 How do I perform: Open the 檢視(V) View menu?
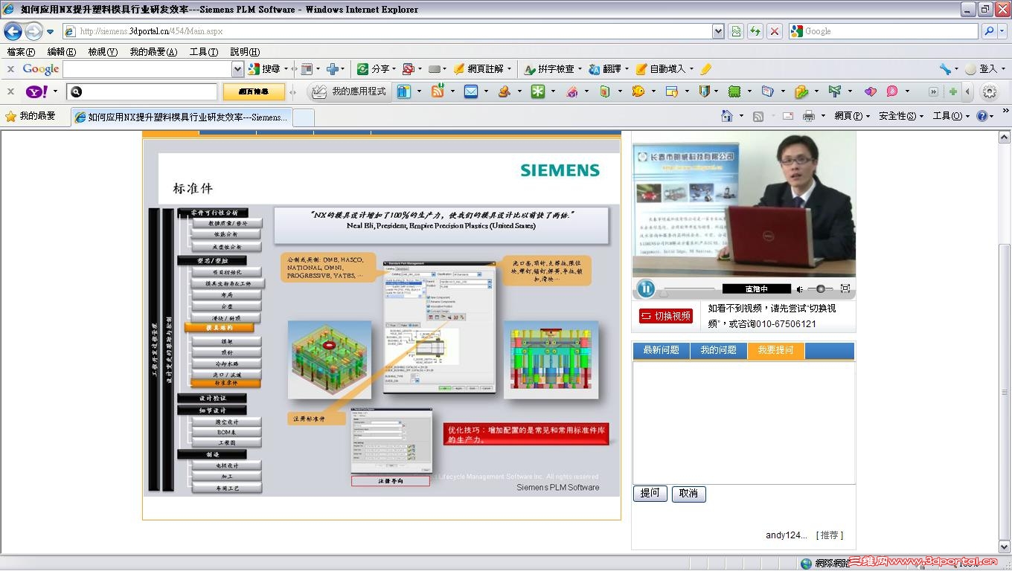point(103,52)
